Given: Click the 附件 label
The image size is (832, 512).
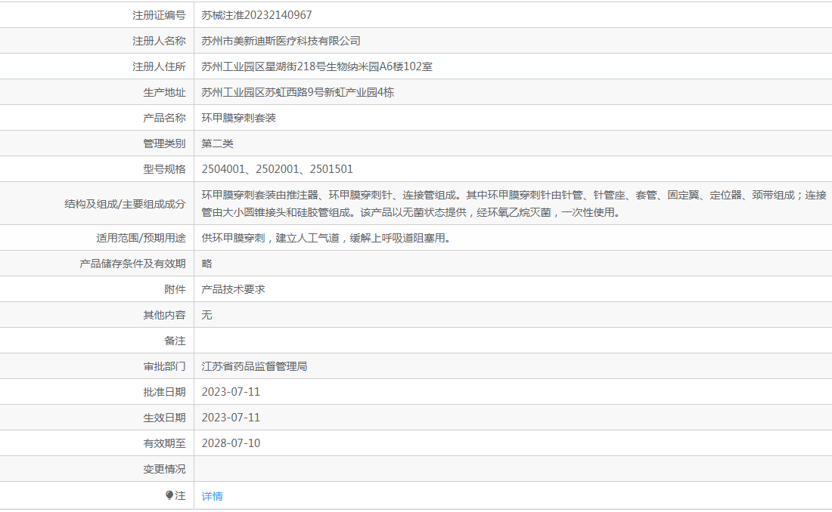Looking at the screenshot, I should (x=175, y=289).
